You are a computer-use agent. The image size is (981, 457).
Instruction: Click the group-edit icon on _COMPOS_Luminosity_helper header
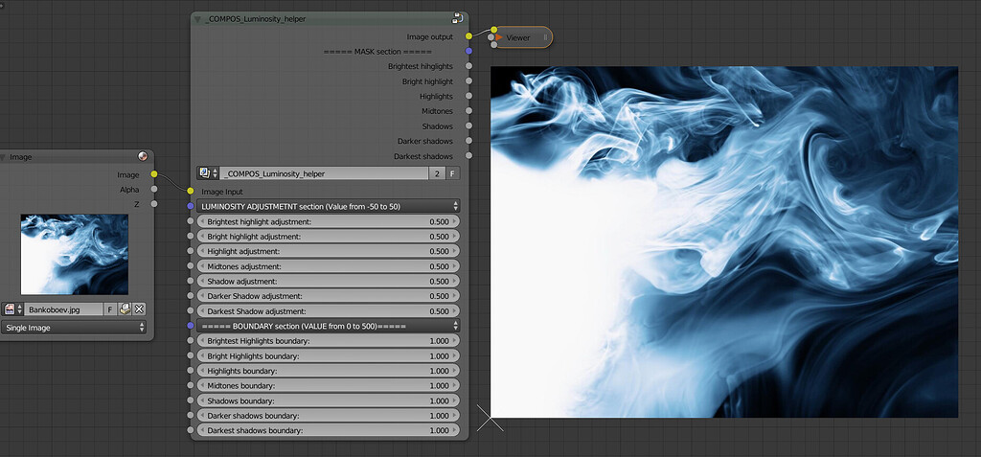(x=457, y=18)
